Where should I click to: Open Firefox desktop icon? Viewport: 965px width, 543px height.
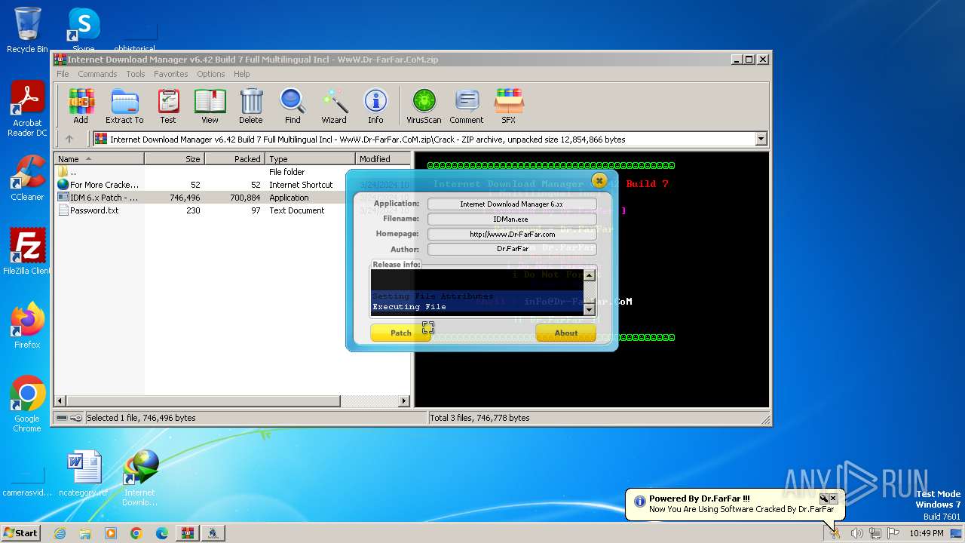click(27, 326)
